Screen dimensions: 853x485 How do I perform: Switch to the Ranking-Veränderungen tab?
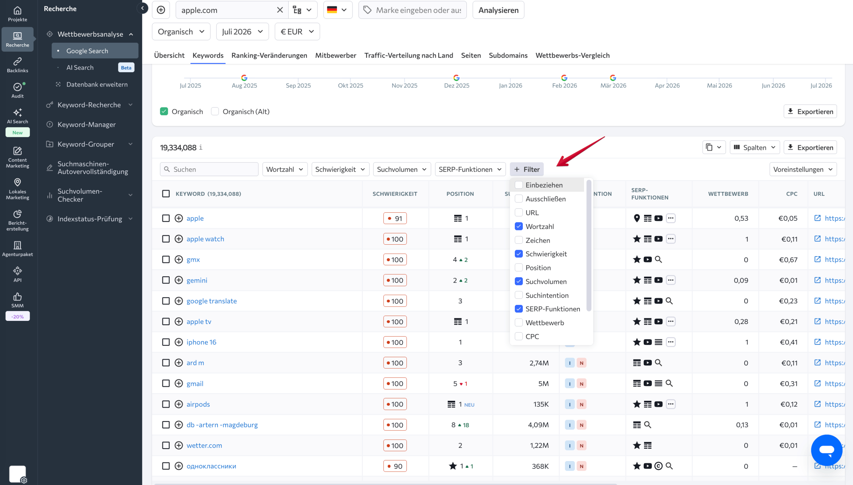[269, 55]
